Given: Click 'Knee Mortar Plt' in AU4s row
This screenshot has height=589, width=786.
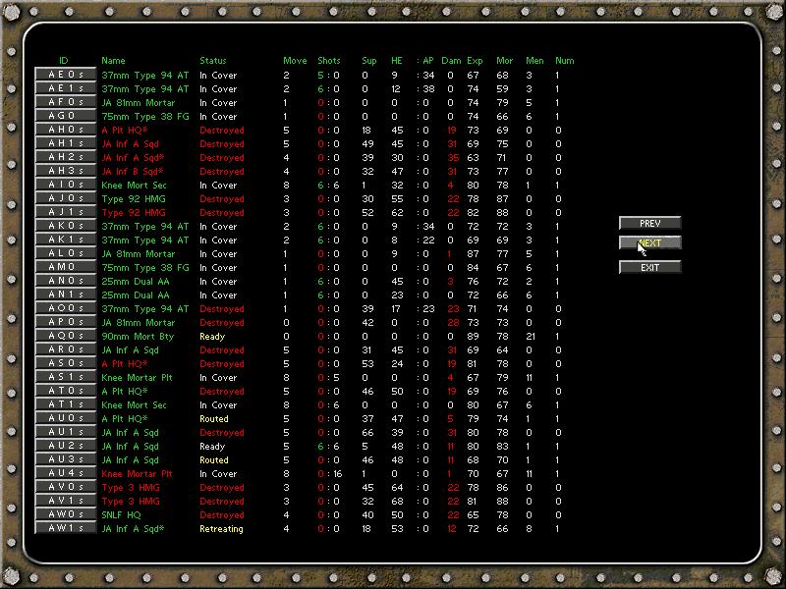Looking at the screenshot, I should tap(137, 474).
